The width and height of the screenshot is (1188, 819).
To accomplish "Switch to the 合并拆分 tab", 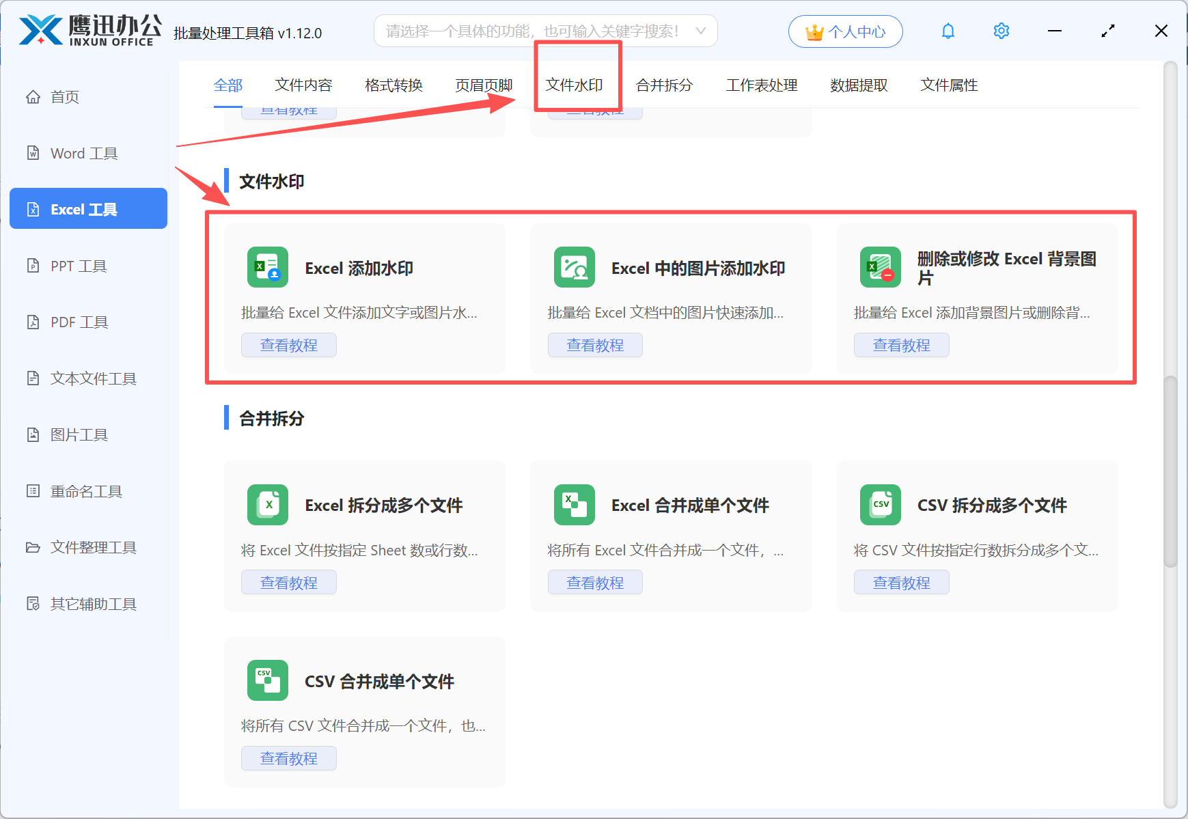I will point(664,85).
